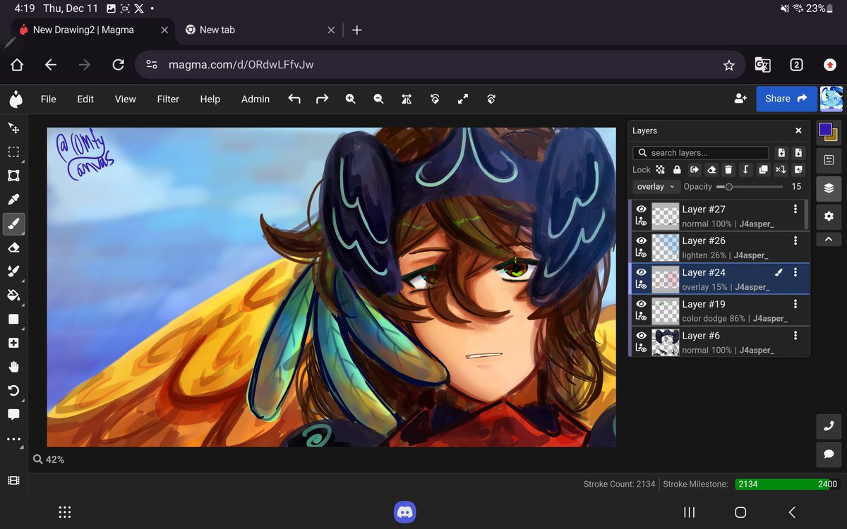
Task: Open Layer #24 three-dot options menu
Action: 795,272
